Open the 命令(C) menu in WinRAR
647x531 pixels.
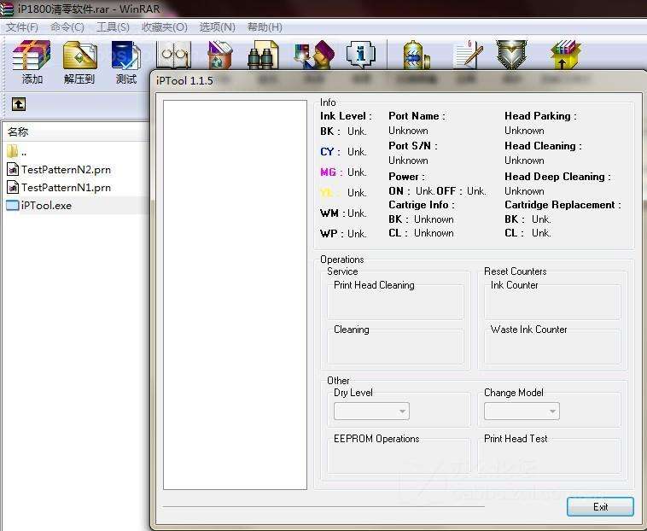(67, 27)
